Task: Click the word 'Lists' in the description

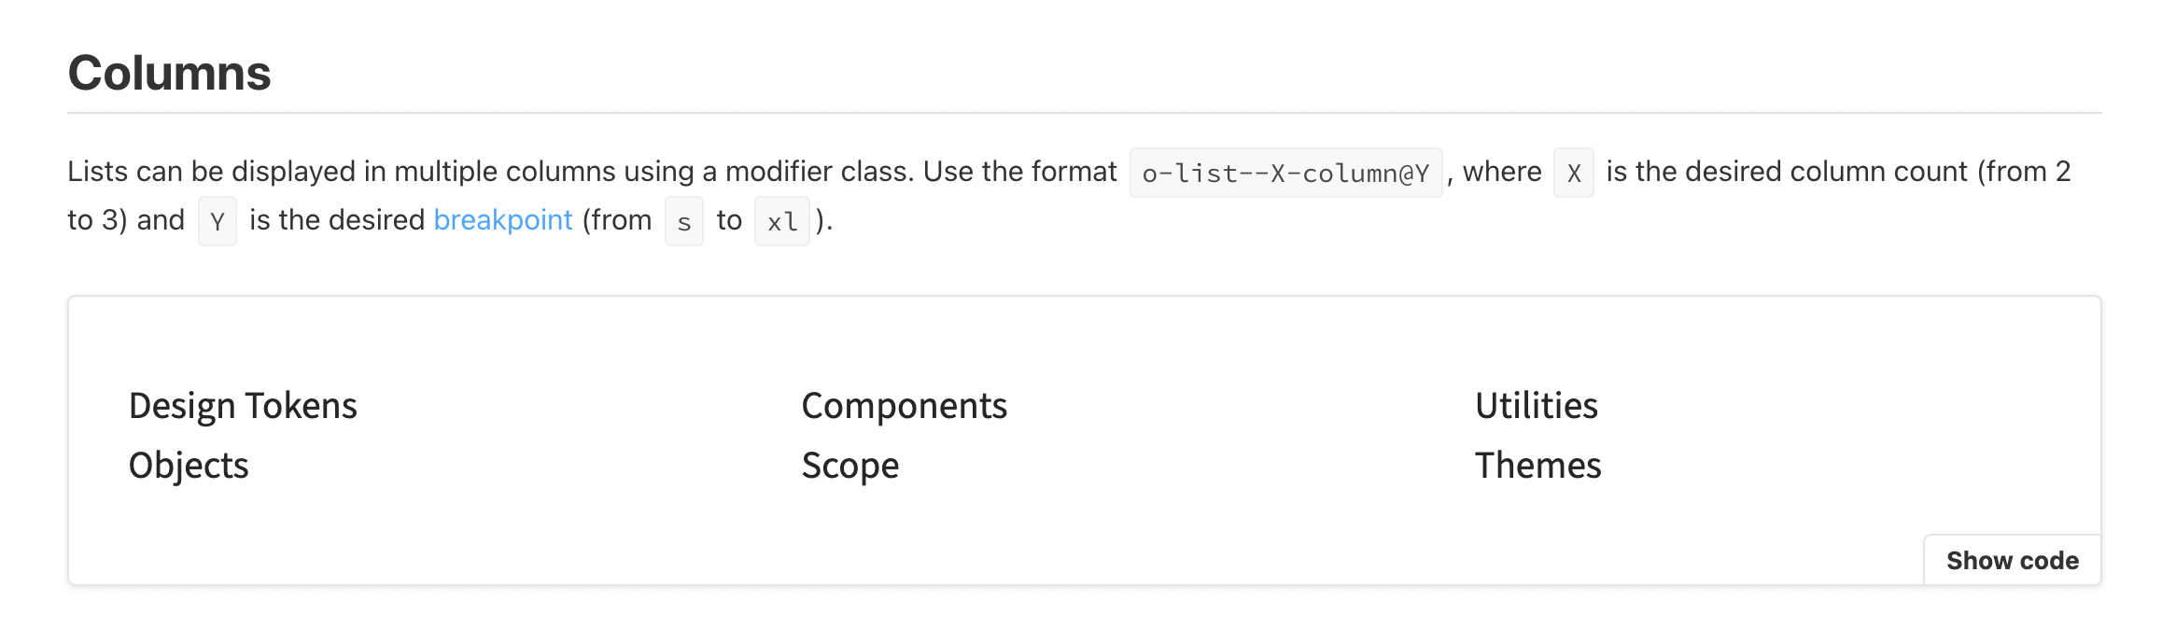Action: click(97, 172)
